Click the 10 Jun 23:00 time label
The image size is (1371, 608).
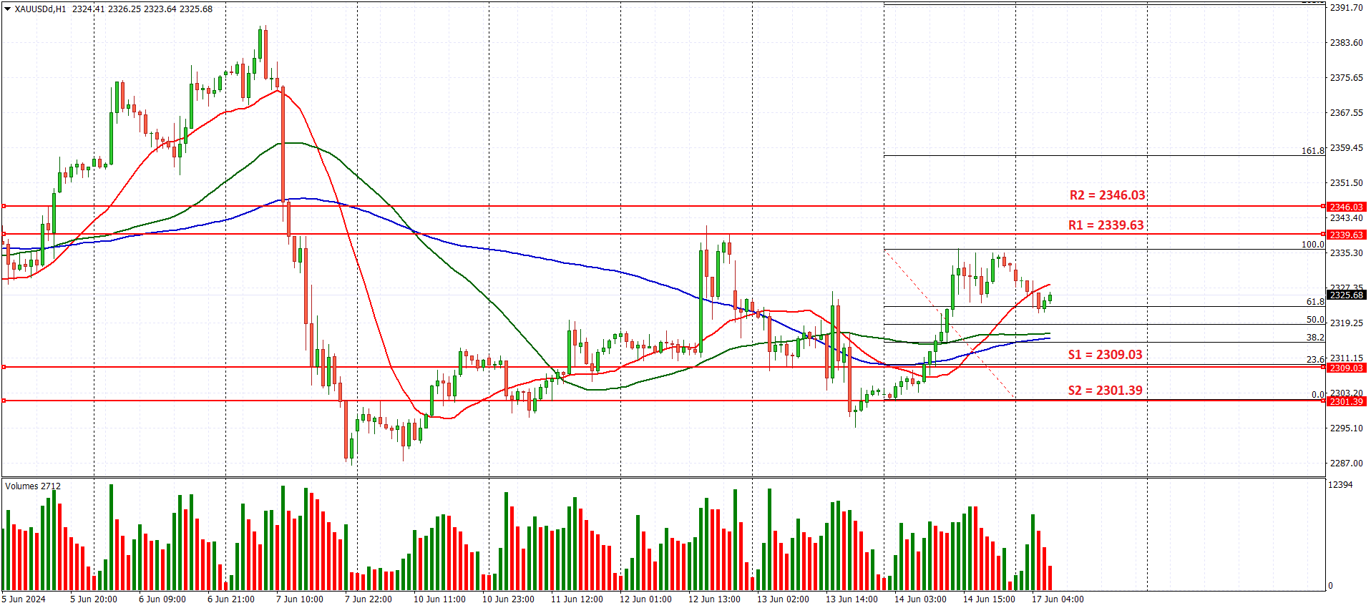coord(508,599)
